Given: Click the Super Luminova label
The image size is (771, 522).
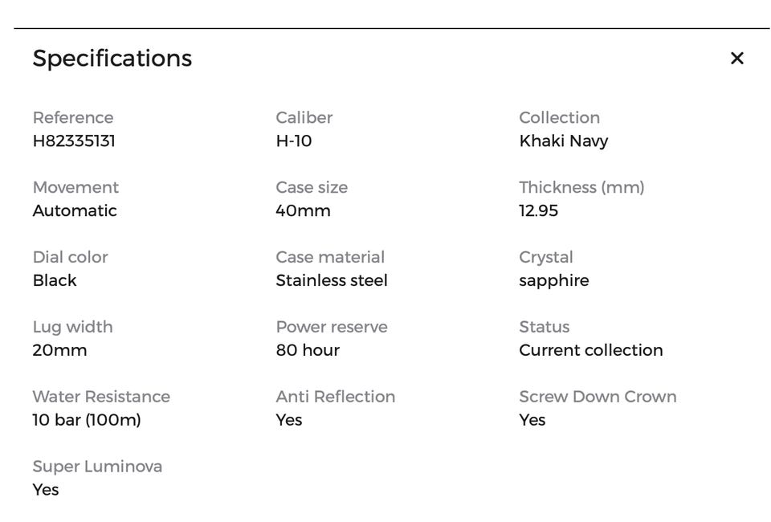Looking at the screenshot, I should pos(97,467).
